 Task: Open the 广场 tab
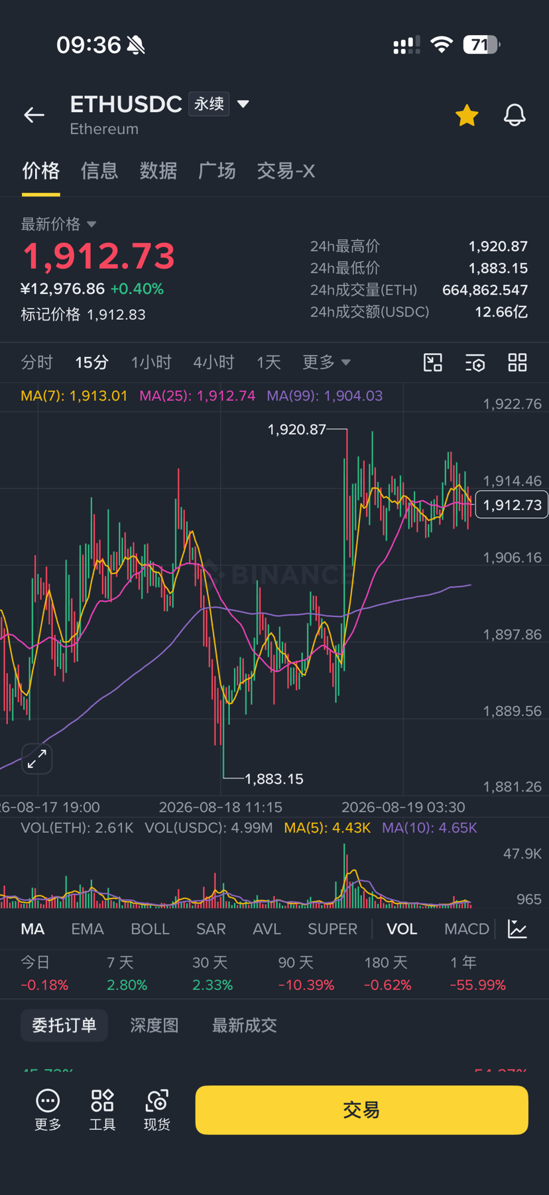(217, 171)
